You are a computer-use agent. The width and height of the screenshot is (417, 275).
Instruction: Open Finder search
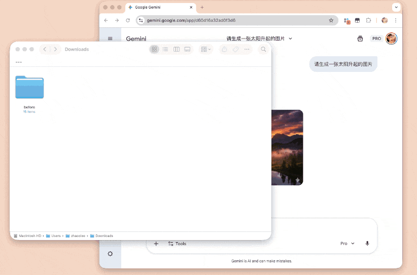263,49
